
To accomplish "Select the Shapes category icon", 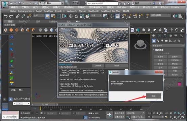I will point(158,41).
